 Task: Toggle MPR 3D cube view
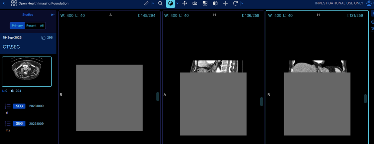pyautogui.click(x=215, y=3)
